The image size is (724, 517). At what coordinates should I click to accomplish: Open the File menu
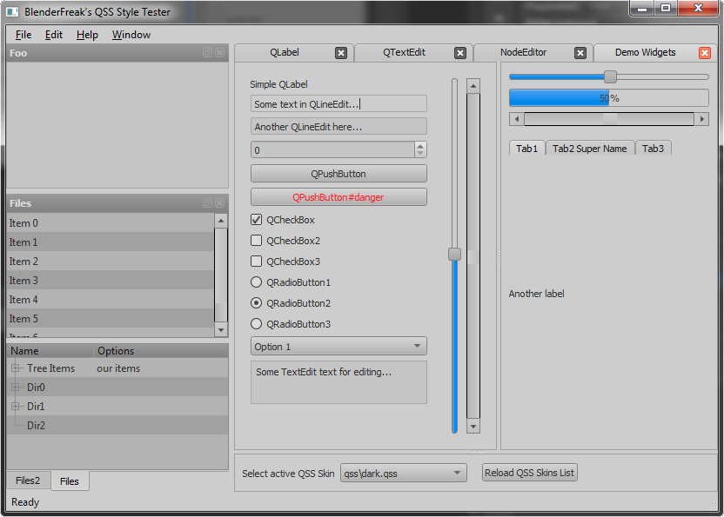click(x=23, y=35)
